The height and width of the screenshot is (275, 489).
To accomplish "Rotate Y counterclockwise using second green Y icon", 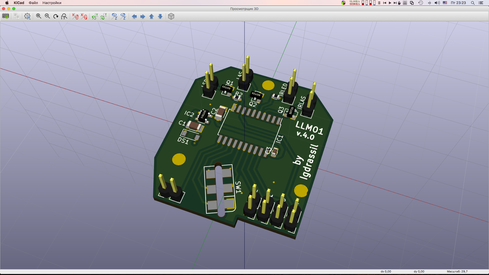I will tap(104, 16).
